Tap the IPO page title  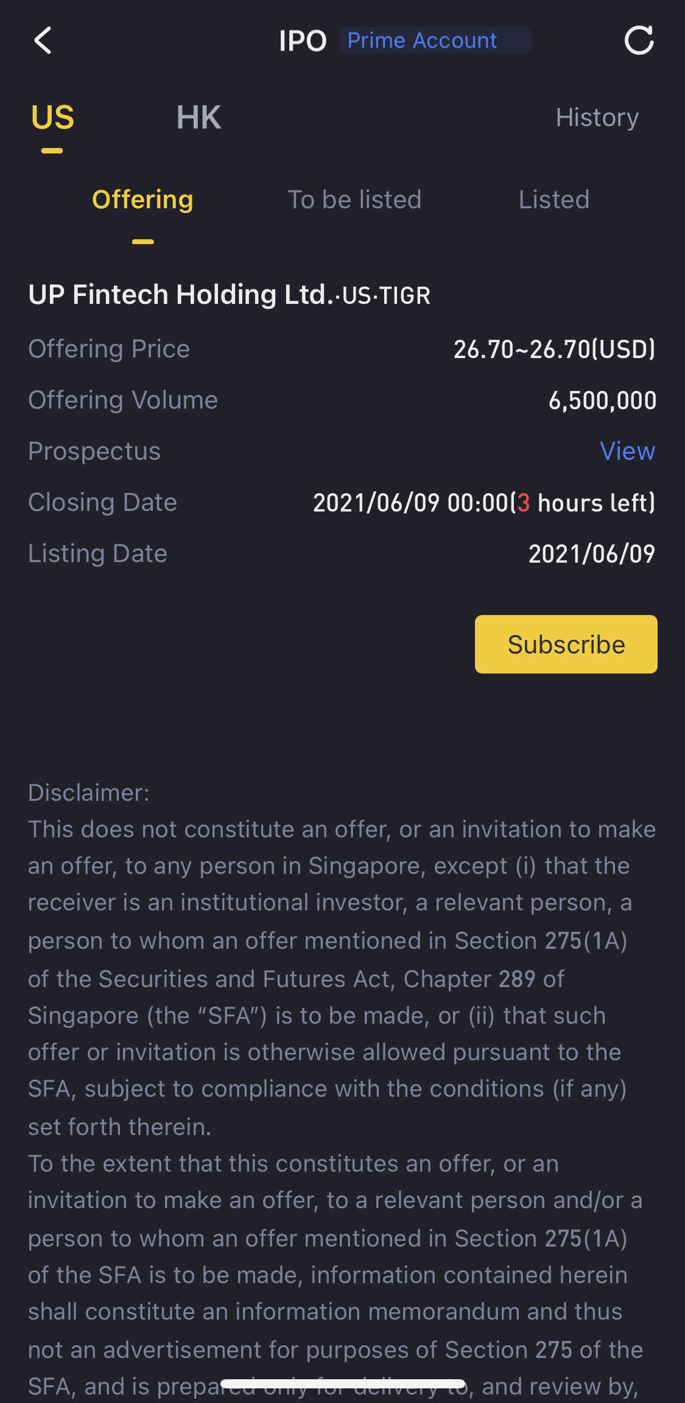point(303,41)
